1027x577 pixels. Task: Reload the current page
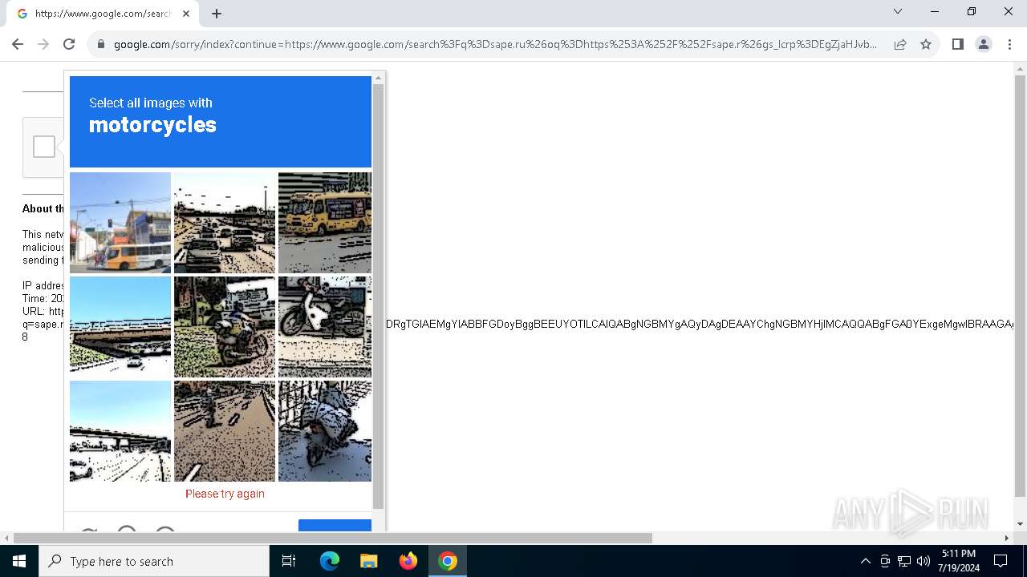[x=69, y=44]
